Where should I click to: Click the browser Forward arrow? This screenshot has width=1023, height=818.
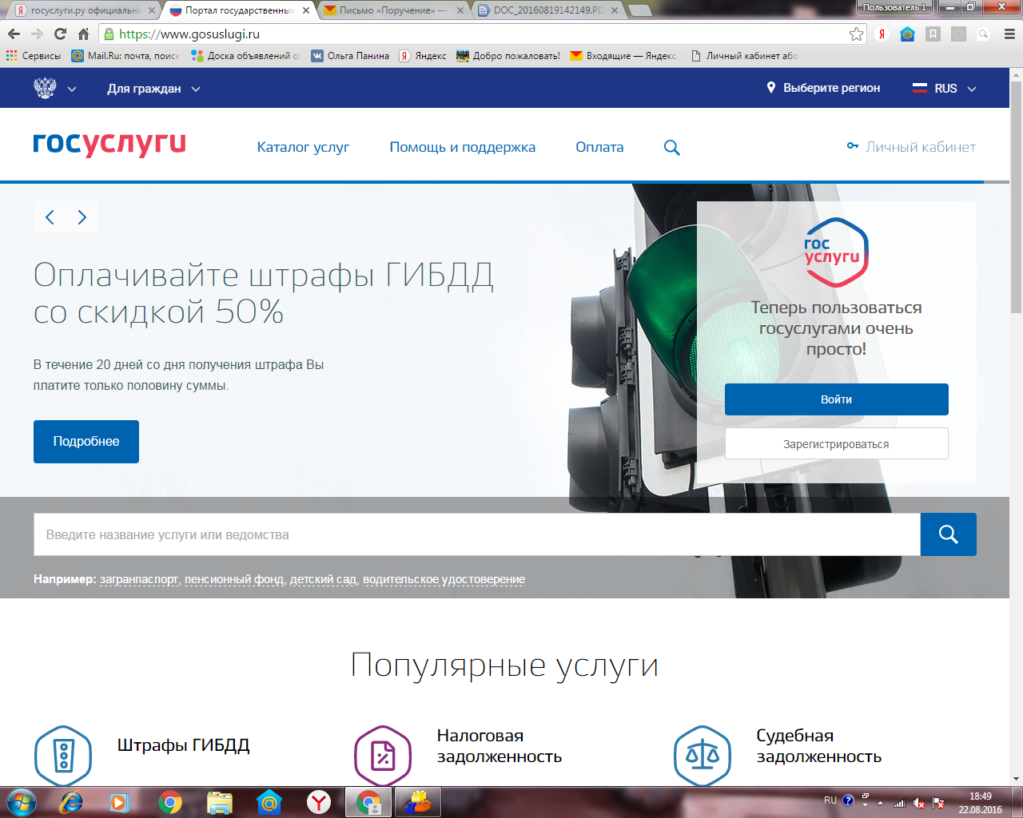pos(37,34)
